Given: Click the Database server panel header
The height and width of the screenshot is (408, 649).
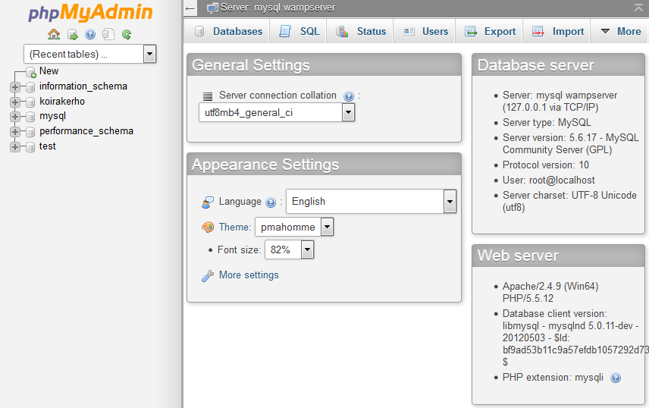Looking at the screenshot, I should click(558, 65).
